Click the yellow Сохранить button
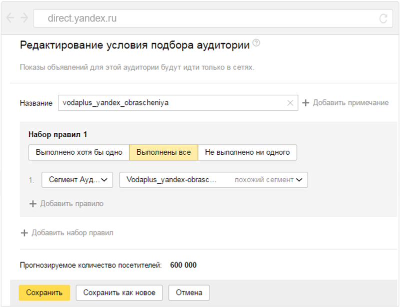 click(44, 293)
